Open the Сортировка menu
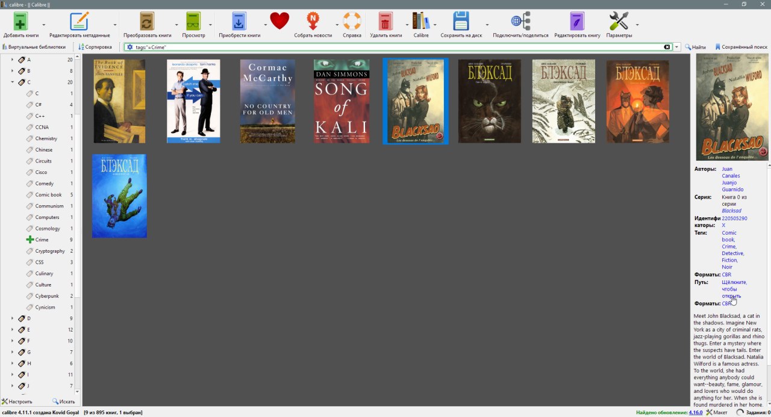 coord(95,47)
